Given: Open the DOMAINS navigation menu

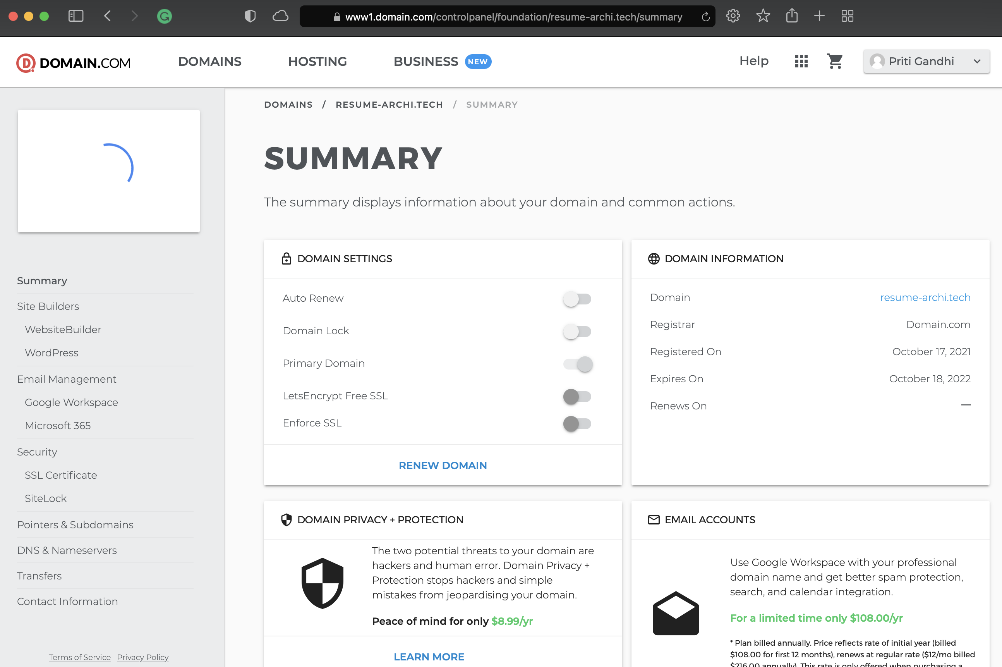Looking at the screenshot, I should coord(209,62).
